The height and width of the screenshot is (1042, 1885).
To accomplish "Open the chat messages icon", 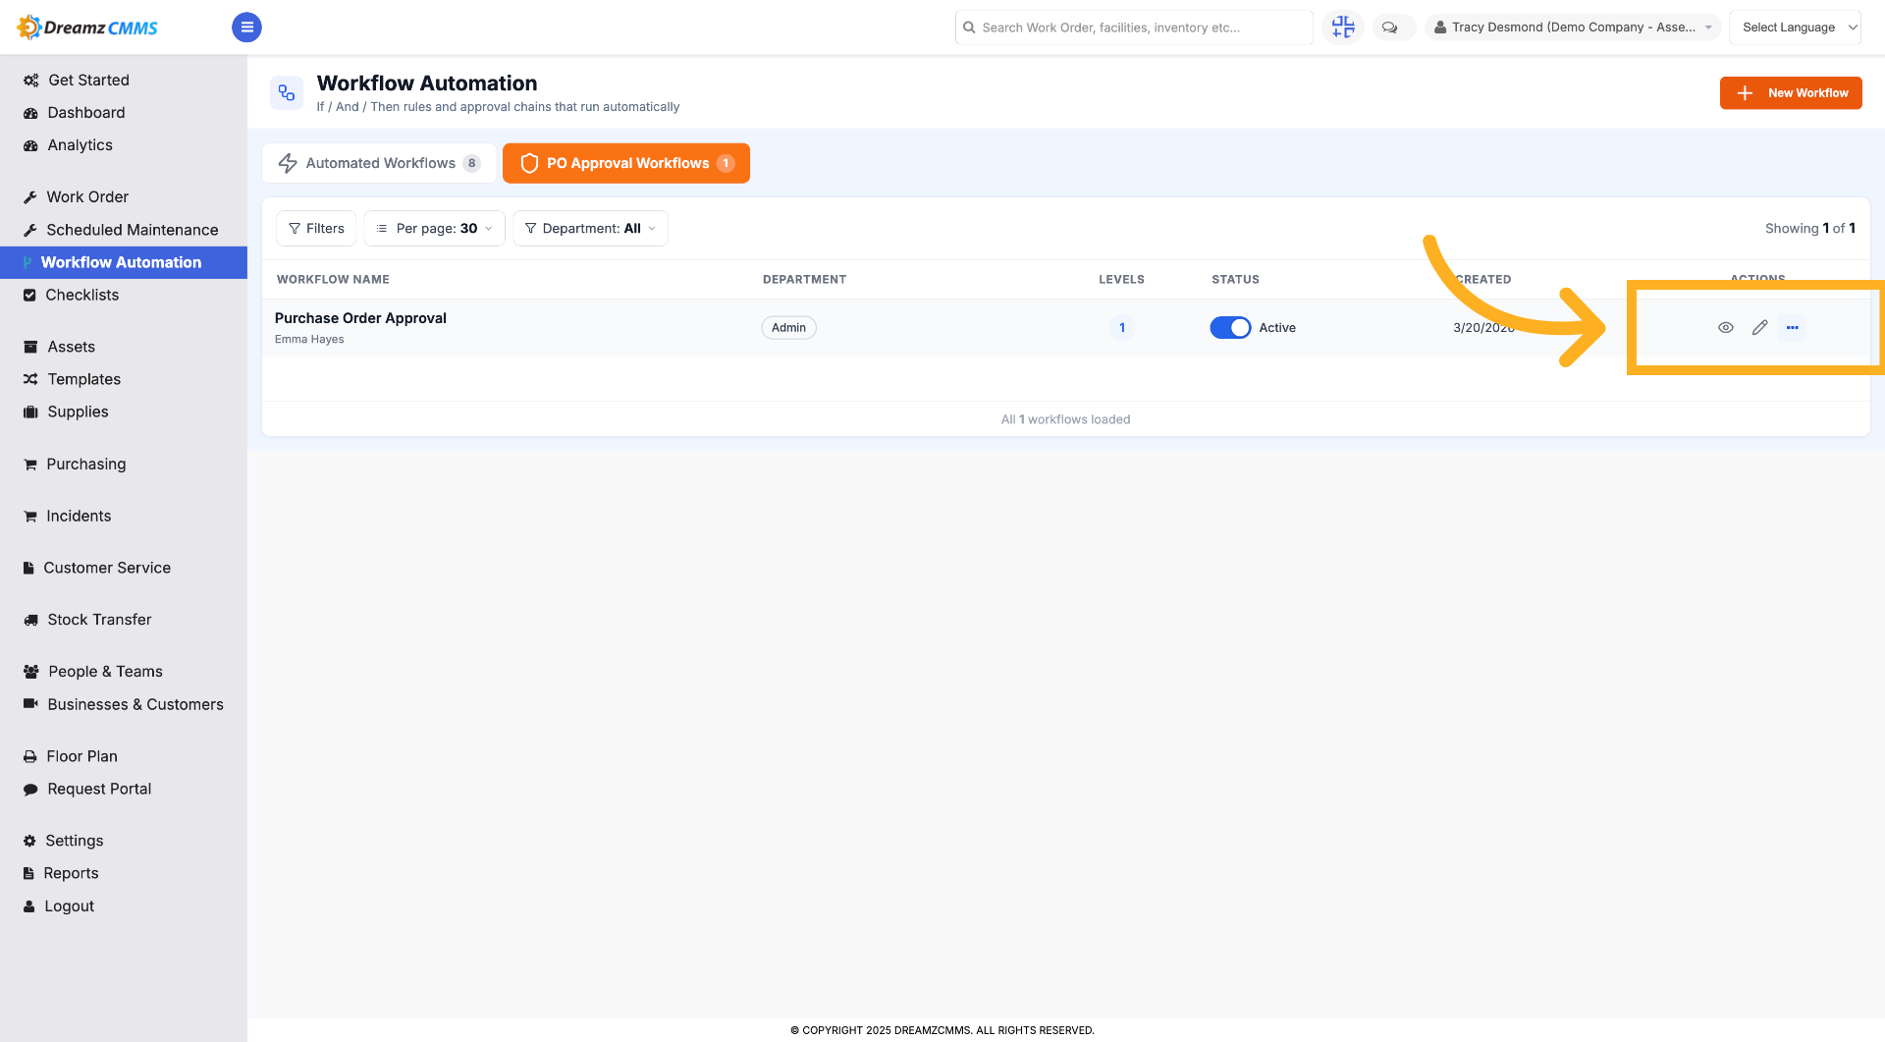I will pyautogui.click(x=1389, y=27).
